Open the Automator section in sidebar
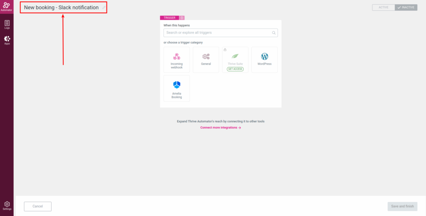This screenshot has height=216, width=426. click(x=7, y=6)
